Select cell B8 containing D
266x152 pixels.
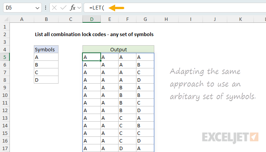pyautogui.click(x=46, y=80)
